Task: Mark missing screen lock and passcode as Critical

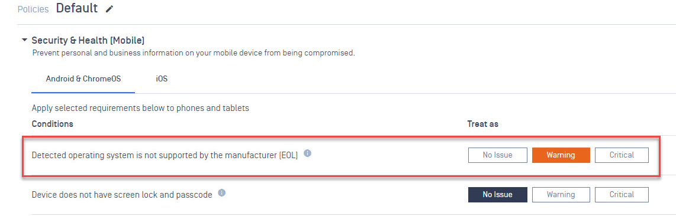Action: click(622, 195)
